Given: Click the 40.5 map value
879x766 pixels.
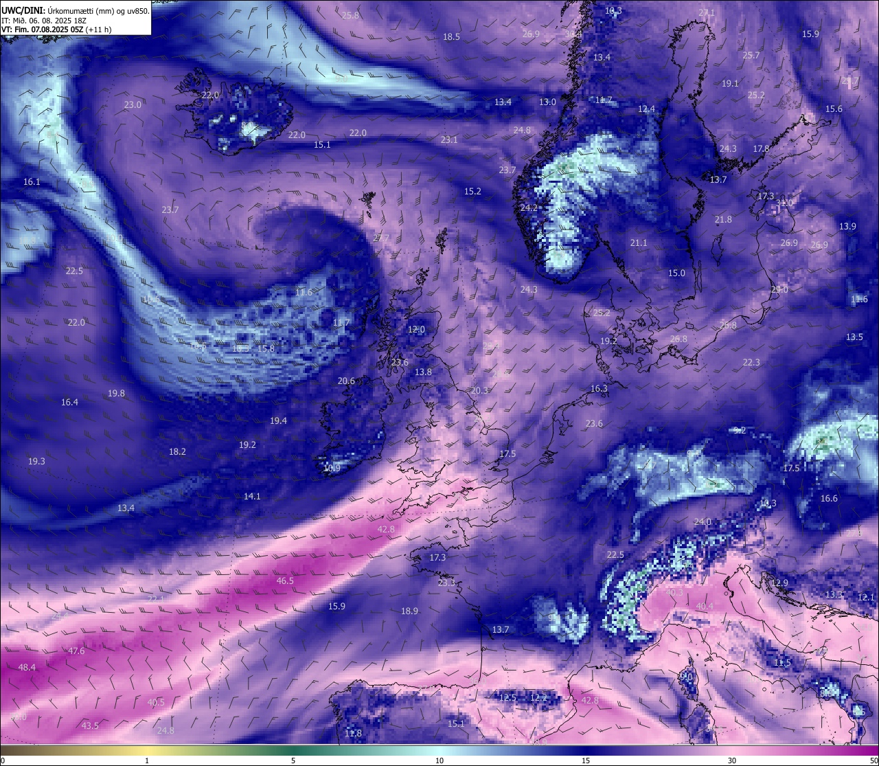Looking at the screenshot, I should click(156, 702).
